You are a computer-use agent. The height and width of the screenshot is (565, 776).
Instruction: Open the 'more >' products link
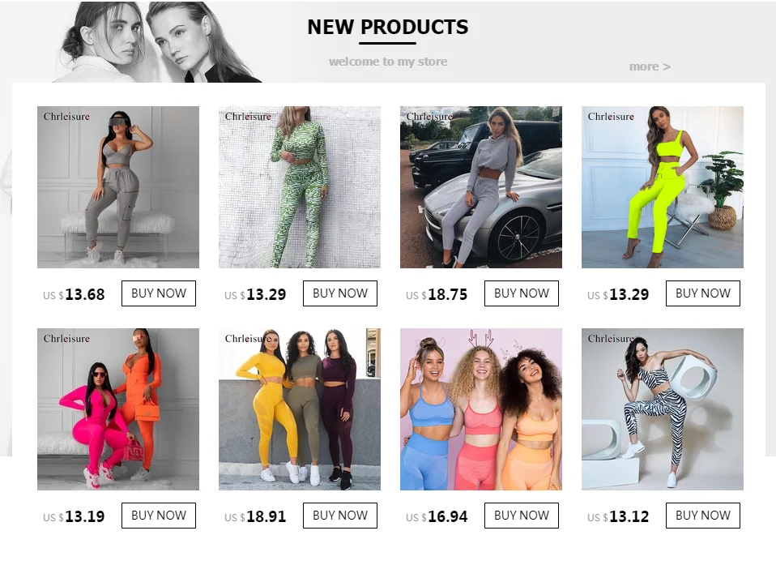pyautogui.click(x=650, y=66)
